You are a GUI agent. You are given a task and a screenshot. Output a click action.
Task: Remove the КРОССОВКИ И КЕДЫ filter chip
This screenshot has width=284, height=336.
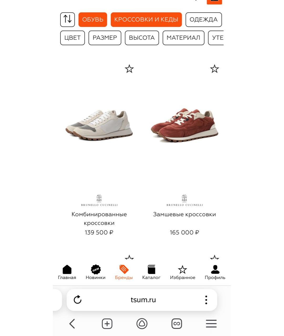(146, 19)
